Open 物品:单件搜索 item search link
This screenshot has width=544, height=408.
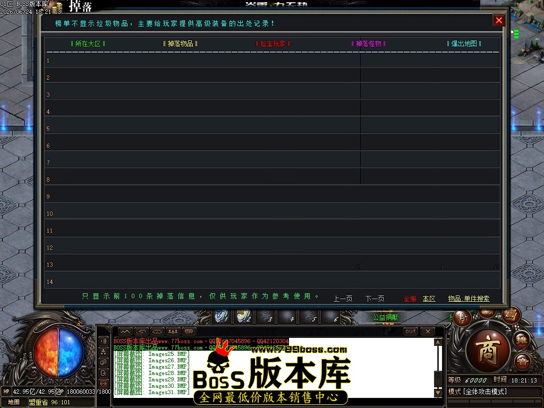469,299
